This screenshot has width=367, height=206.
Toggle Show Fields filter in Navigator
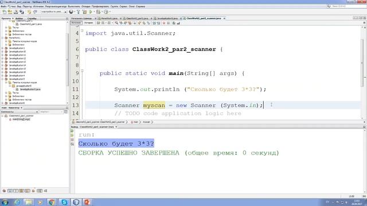click(x=10, y=191)
